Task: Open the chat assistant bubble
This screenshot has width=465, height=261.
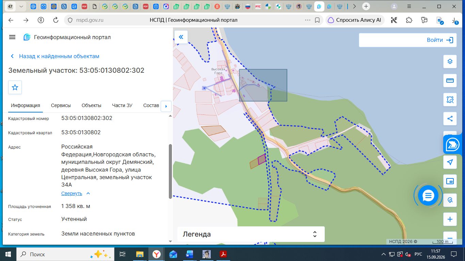Action: 428,195
